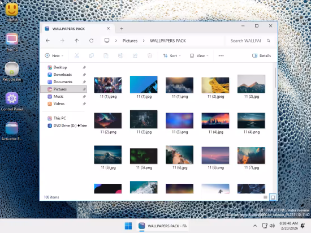Select the 11 (5).png green thumbnail

(x=144, y=156)
